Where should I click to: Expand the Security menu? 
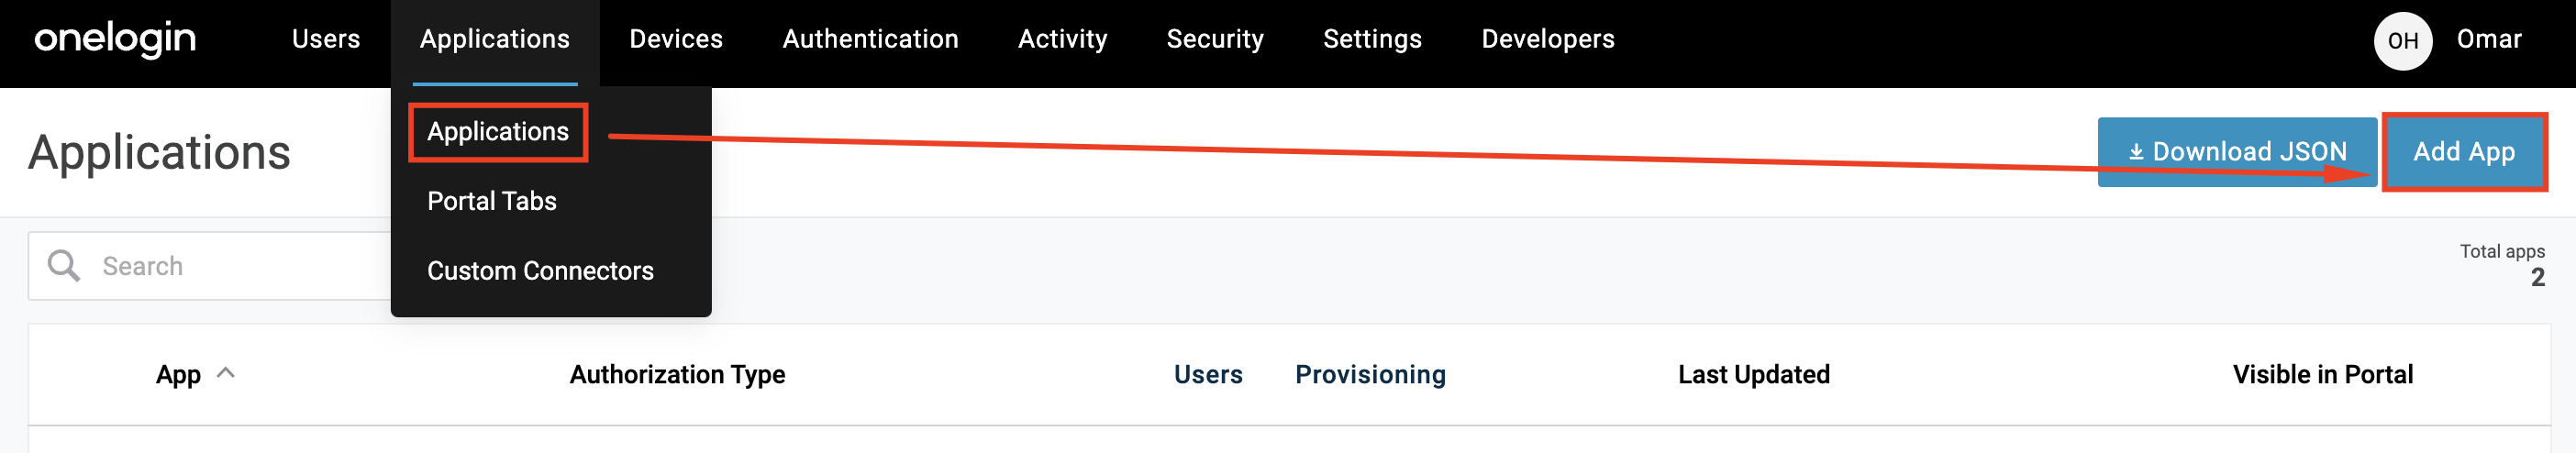(x=1214, y=39)
